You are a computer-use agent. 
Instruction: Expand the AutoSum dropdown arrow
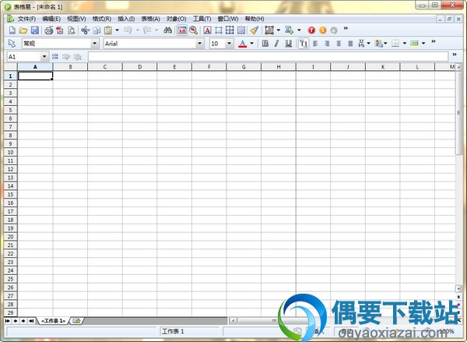pyautogui.click(x=299, y=30)
